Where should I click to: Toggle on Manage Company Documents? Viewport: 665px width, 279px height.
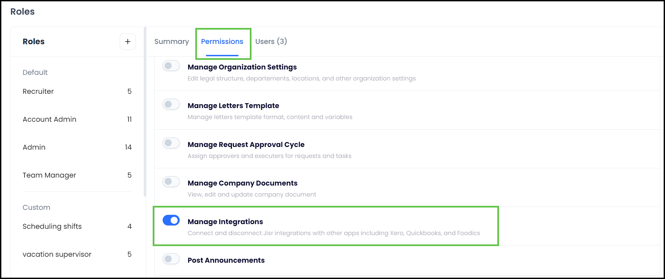click(171, 182)
